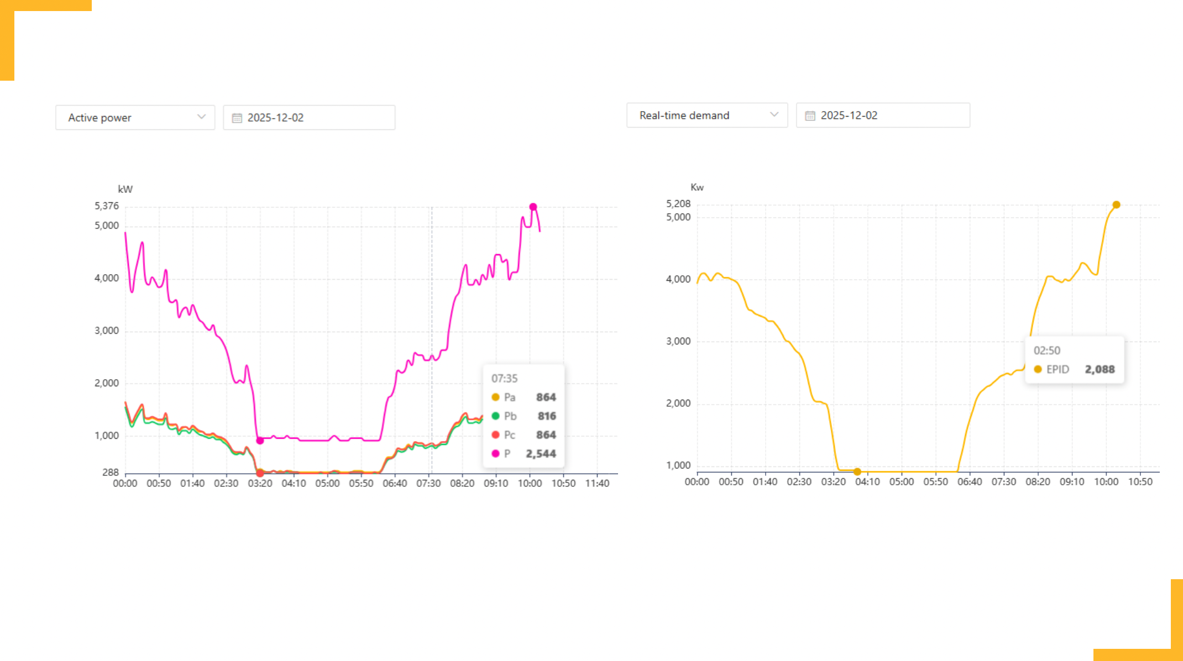
Task: Click the magenta P dot in tooltip
Action: coord(495,454)
